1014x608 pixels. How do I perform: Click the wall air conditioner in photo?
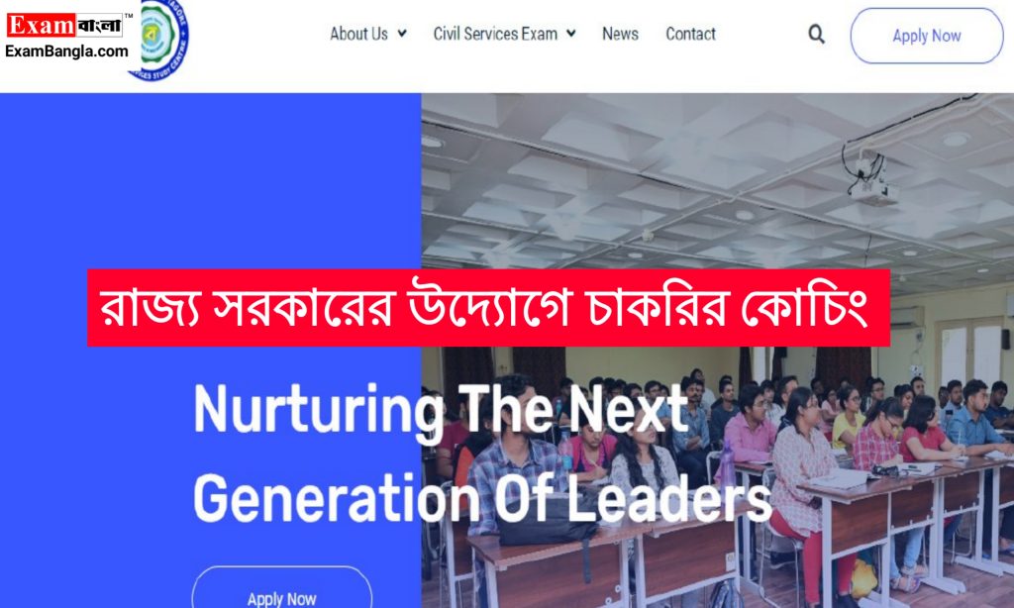tap(907, 316)
